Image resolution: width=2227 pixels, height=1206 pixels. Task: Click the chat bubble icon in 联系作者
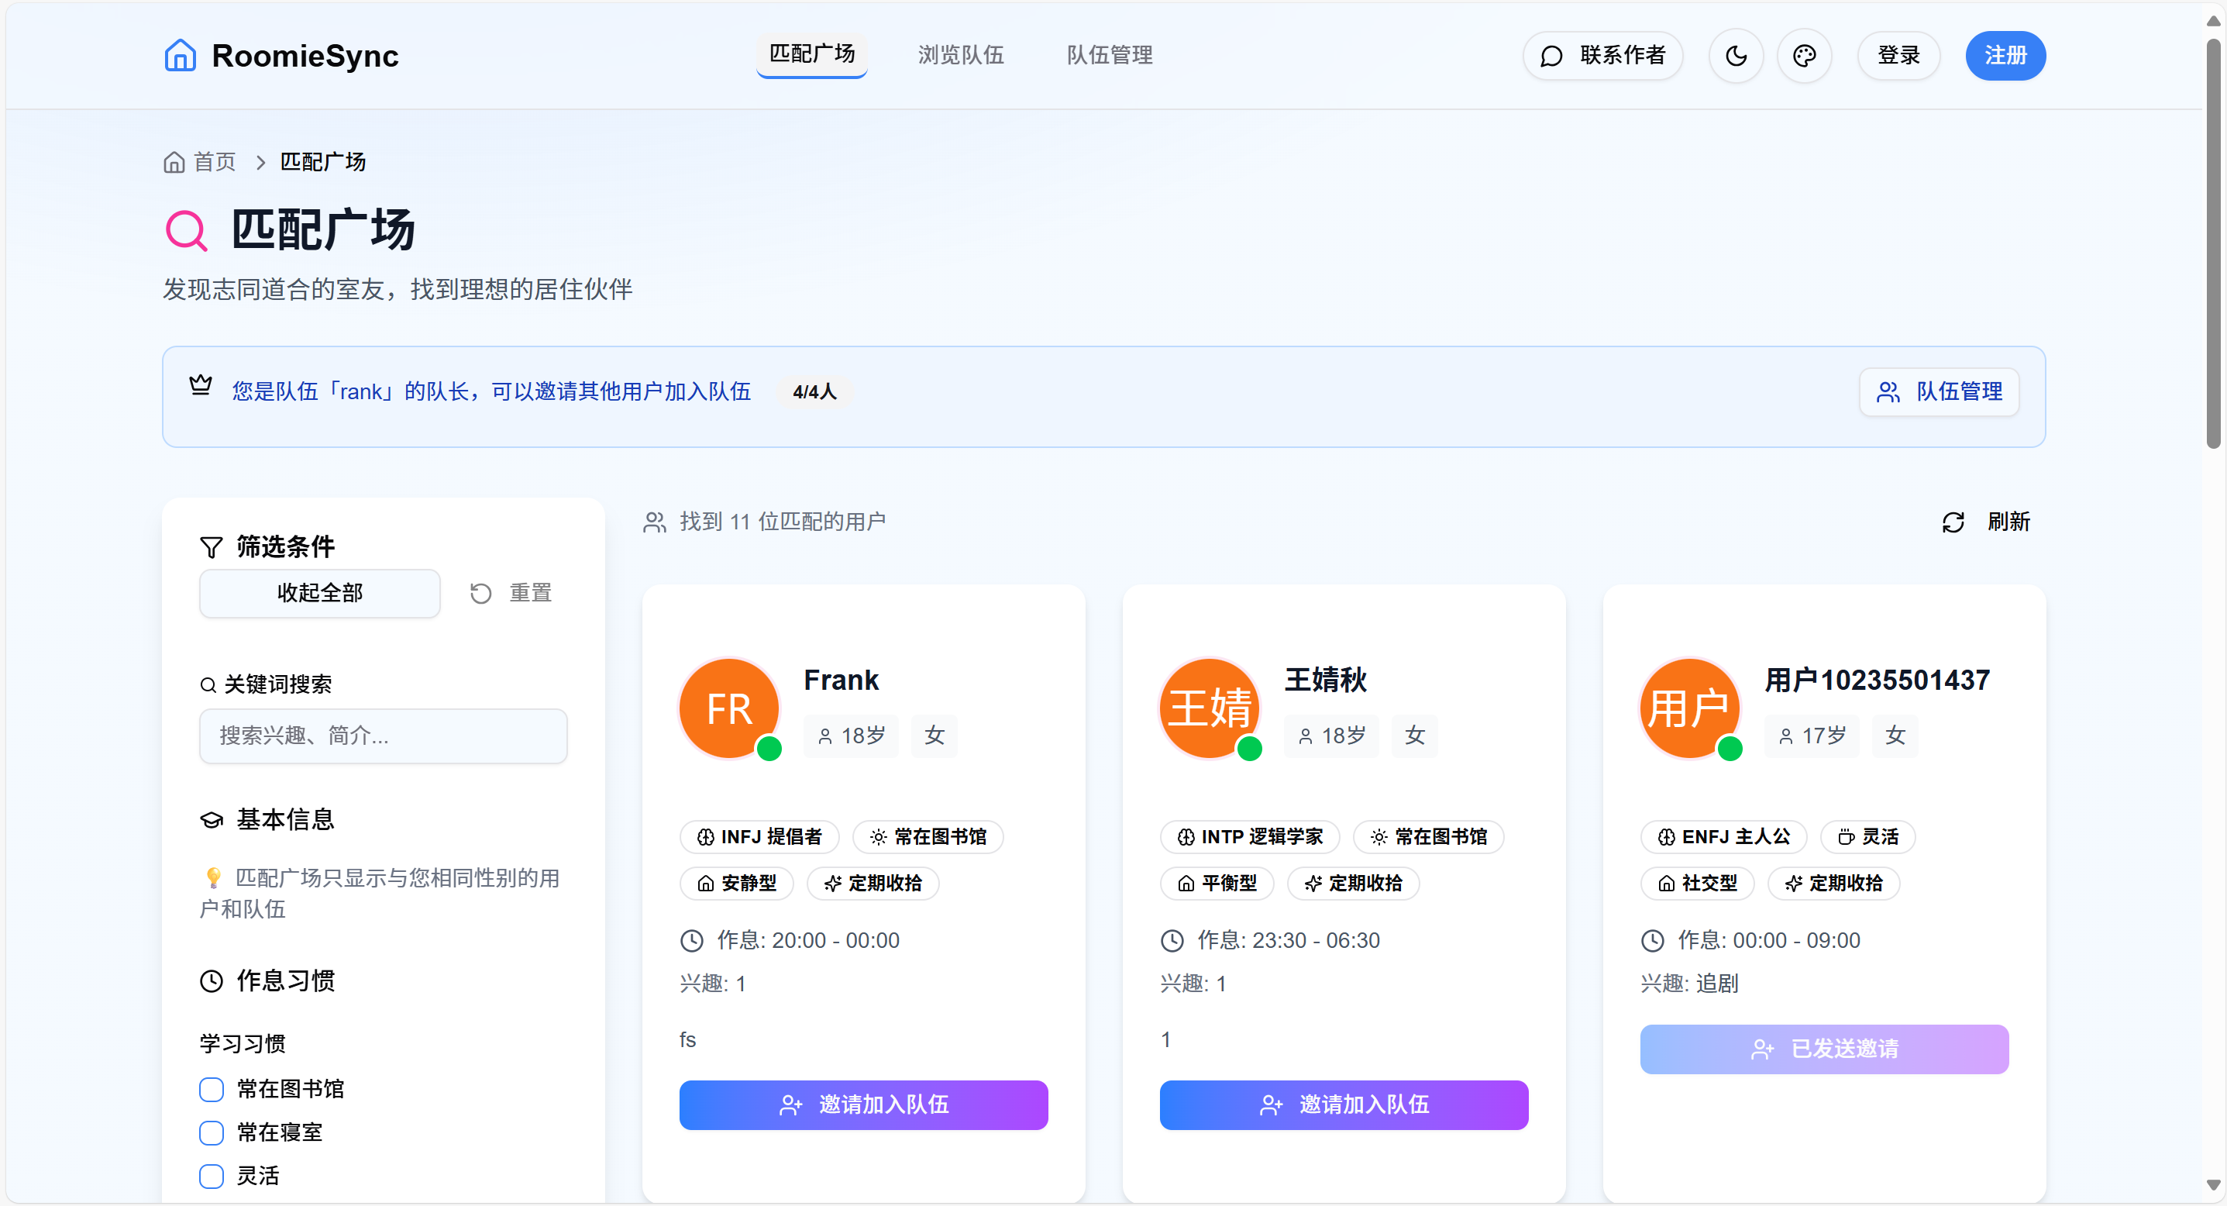pyautogui.click(x=1552, y=57)
